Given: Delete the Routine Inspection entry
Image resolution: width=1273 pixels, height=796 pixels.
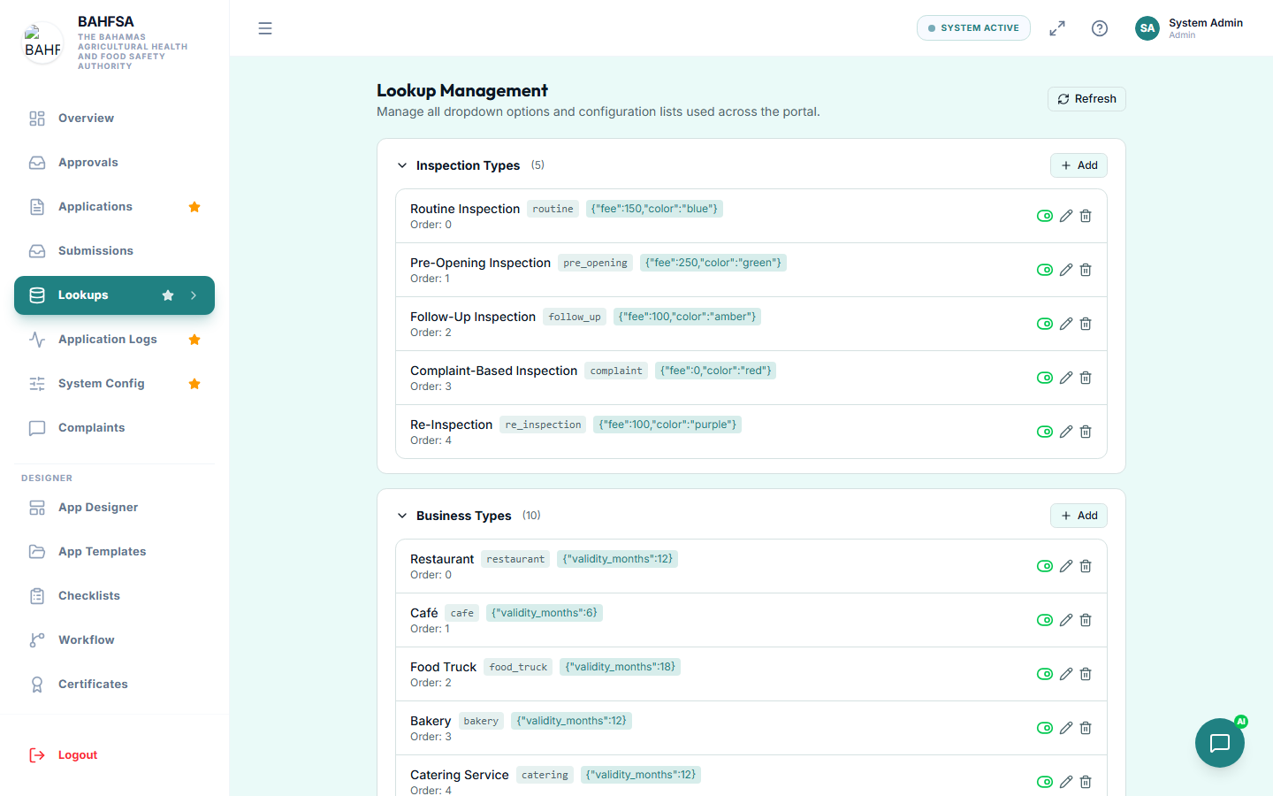Looking at the screenshot, I should click(x=1086, y=216).
